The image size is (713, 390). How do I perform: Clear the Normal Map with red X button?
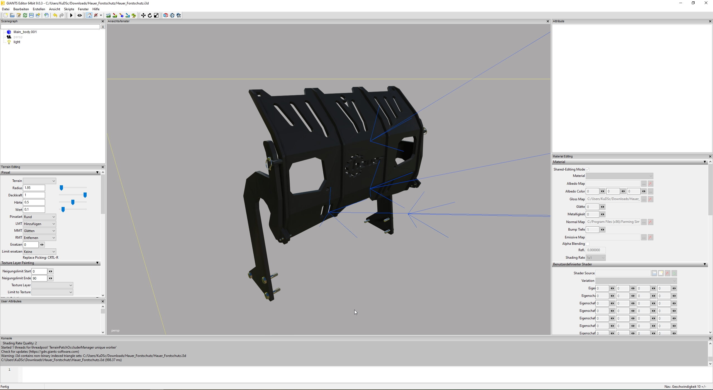pyautogui.click(x=650, y=222)
